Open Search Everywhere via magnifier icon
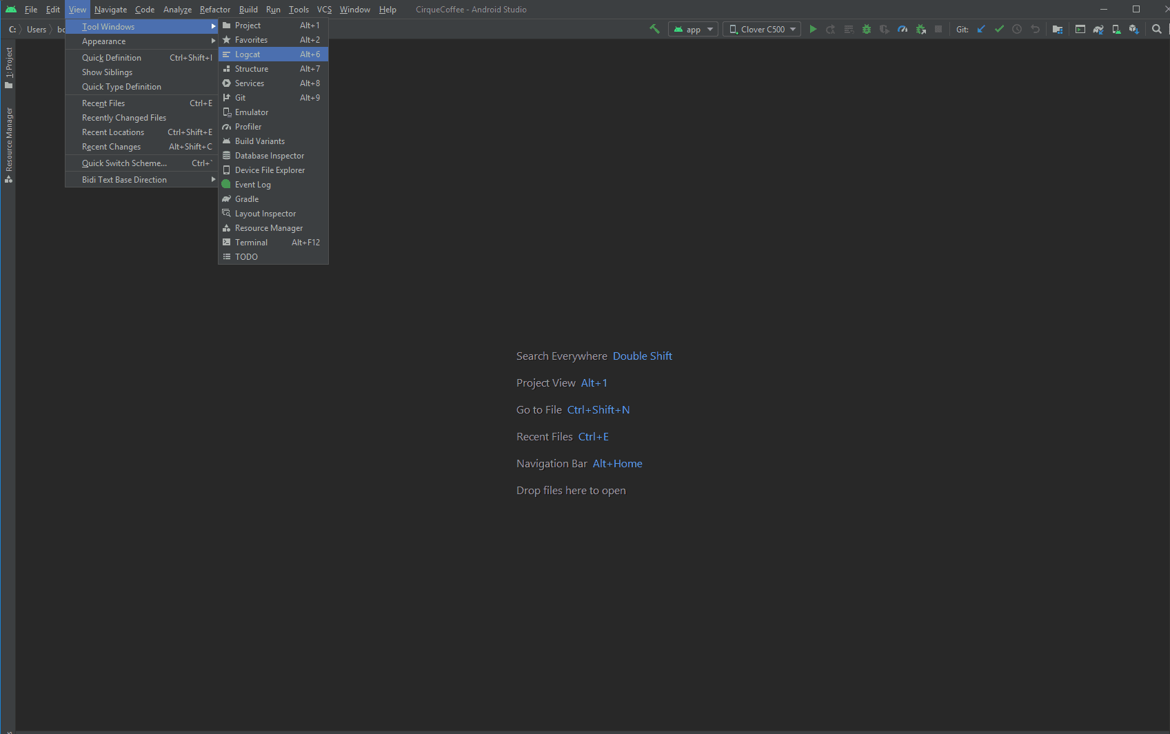Image resolution: width=1170 pixels, height=734 pixels. tap(1157, 29)
